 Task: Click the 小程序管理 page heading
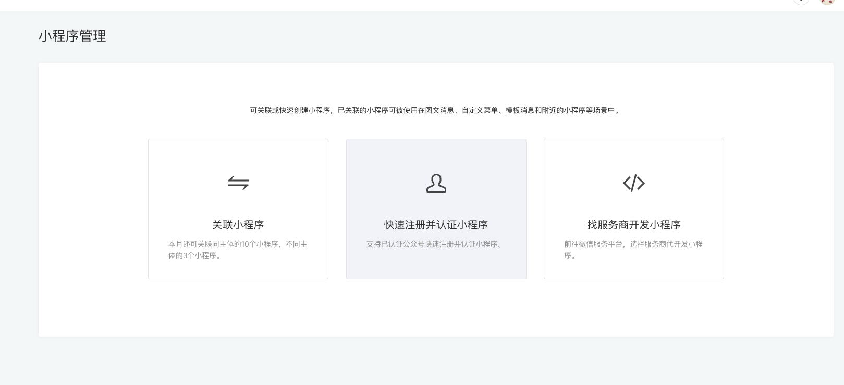point(72,36)
